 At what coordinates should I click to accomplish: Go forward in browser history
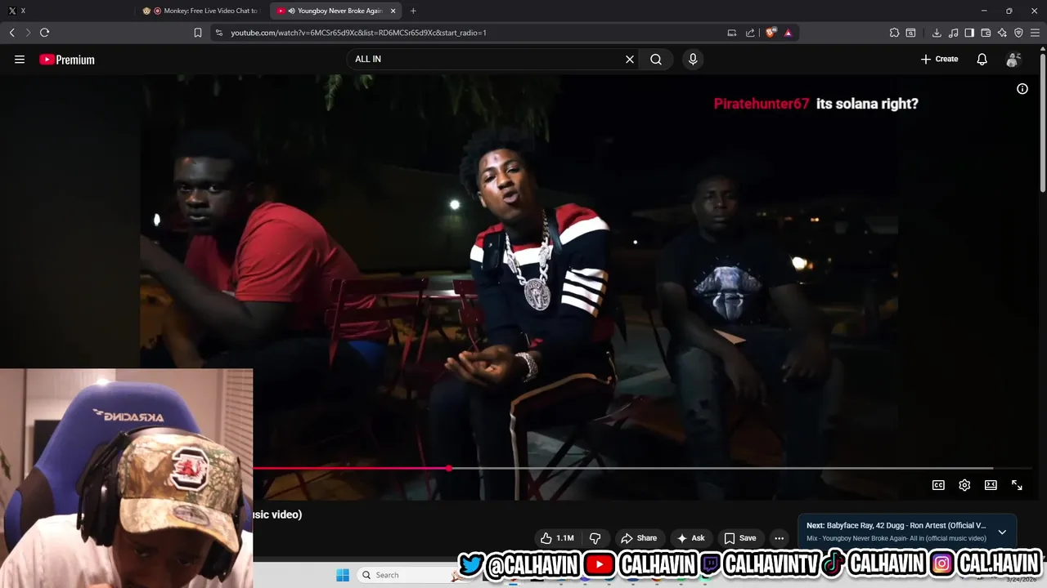[x=28, y=33]
